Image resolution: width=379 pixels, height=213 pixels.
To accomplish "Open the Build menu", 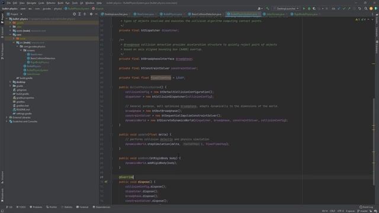I will point(60,3).
